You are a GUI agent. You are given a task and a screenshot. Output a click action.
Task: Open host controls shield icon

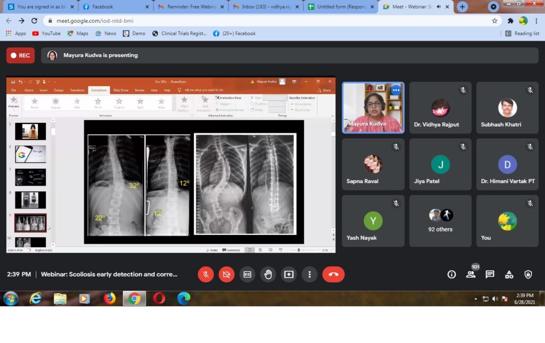(x=529, y=274)
